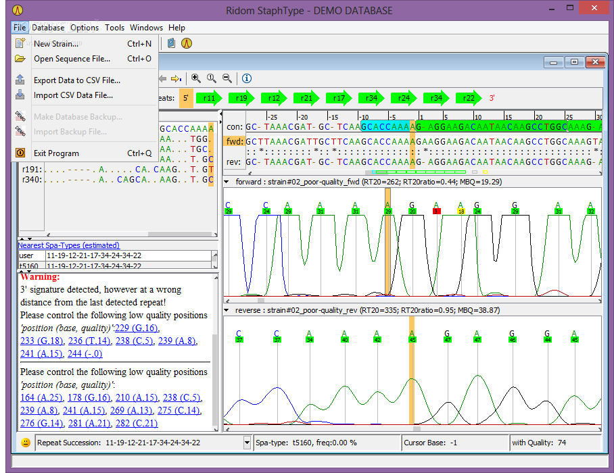Screen dimensions: 614x473
Task: Click the yellow forward arrow icon
Action: pos(176,78)
